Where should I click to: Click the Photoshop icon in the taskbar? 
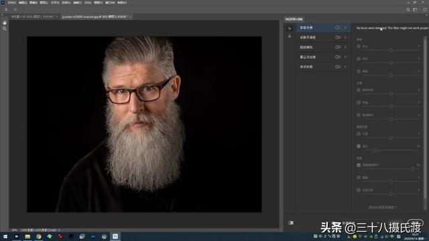(115, 236)
